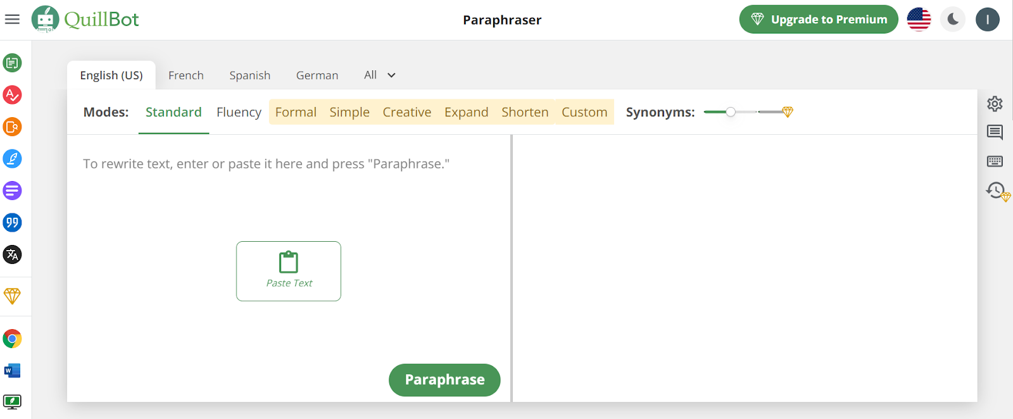Screen dimensions: 1013x419
Task: Select the Shorten premium mode
Action: 525,112
